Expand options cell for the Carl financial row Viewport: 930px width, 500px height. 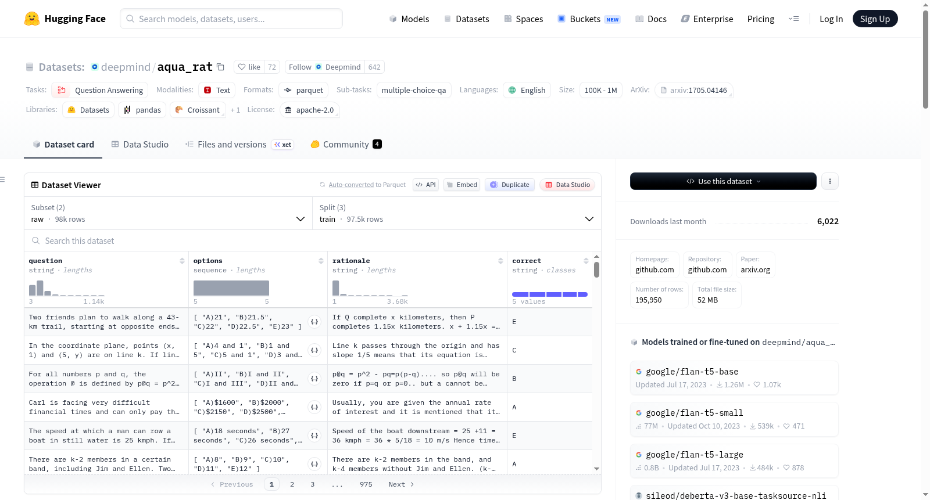tap(314, 407)
